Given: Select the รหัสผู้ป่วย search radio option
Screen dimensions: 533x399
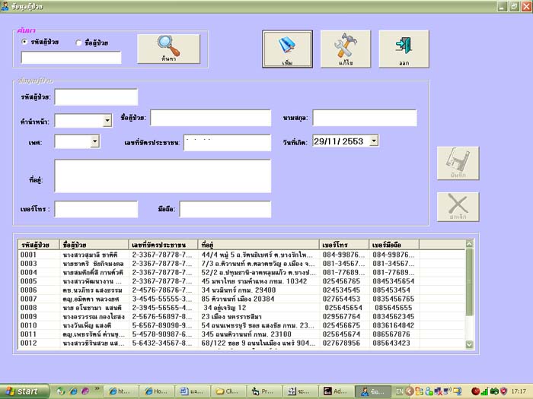Looking at the screenshot, I should (25, 43).
